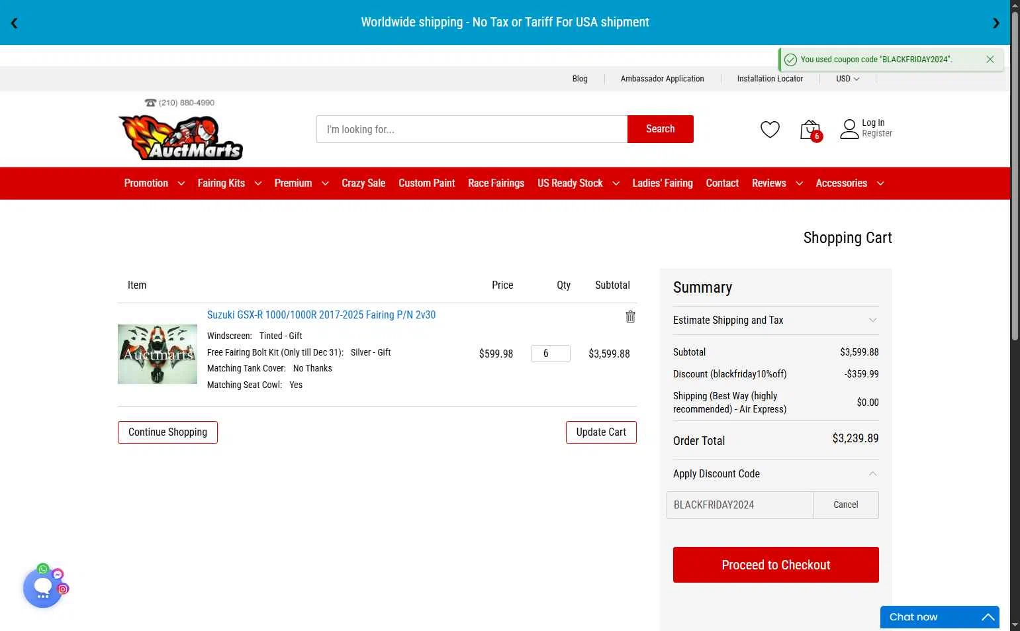Click the item price $599.98
The image size is (1020, 631).
click(x=496, y=354)
